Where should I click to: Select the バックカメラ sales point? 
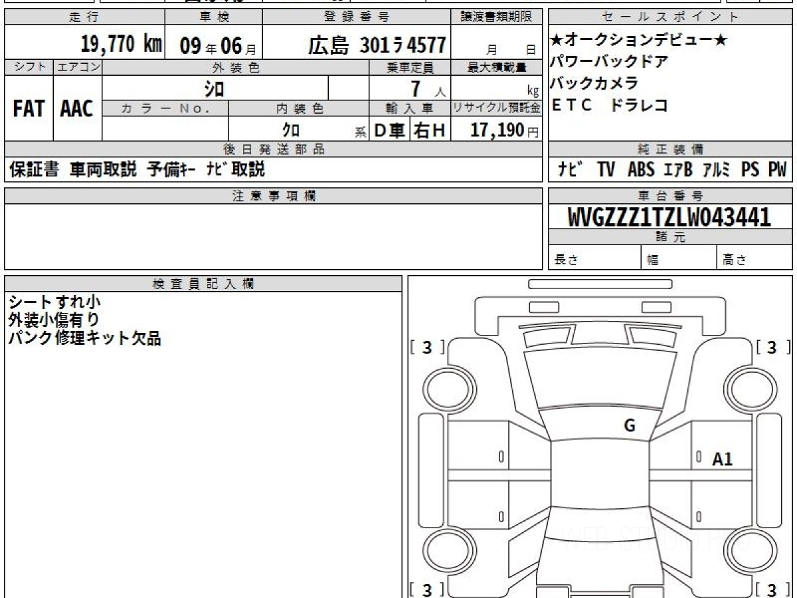(x=594, y=83)
